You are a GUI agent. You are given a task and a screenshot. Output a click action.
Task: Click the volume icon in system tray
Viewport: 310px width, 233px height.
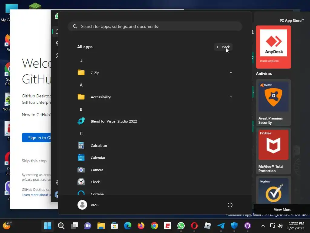(280, 226)
